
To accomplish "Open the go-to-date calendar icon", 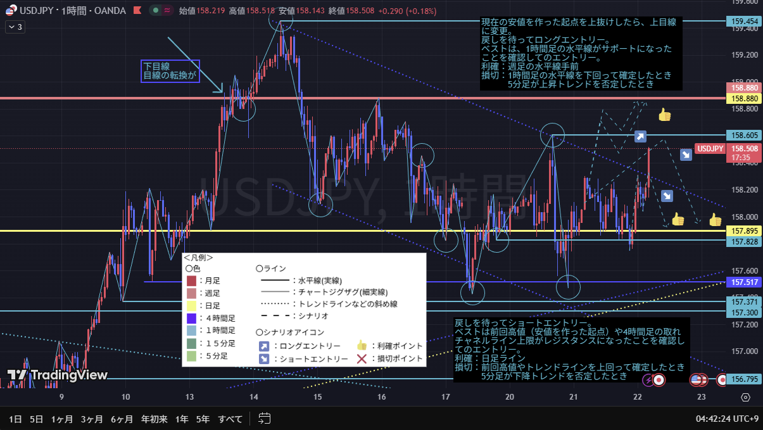I will coord(265,419).
